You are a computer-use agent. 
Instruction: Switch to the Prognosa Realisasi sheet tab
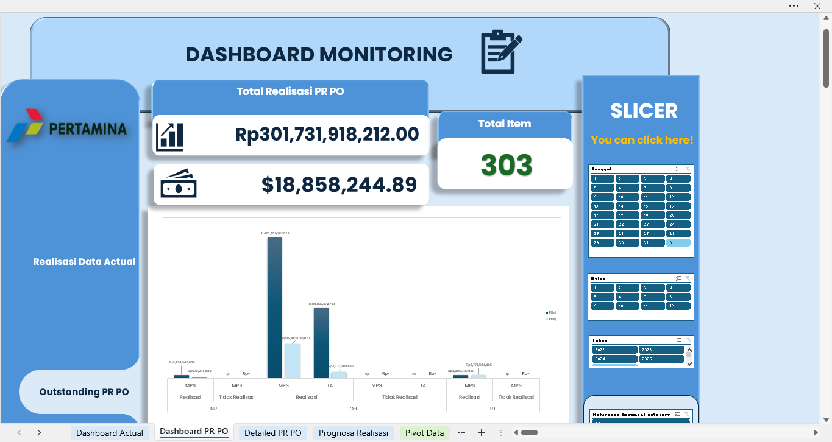coord(354,433)
